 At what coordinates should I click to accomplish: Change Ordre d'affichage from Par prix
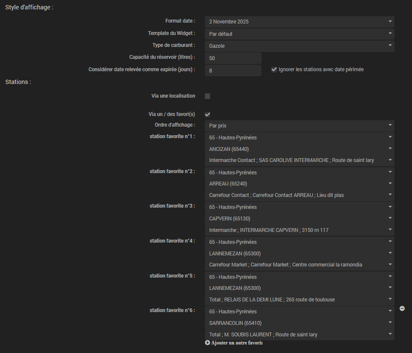(x=300, y=126)
